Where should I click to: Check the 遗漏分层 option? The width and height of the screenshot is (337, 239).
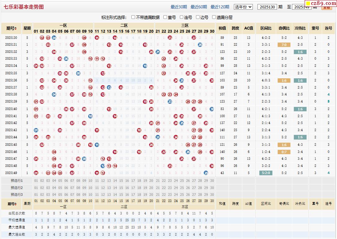[x=214, y=17]
